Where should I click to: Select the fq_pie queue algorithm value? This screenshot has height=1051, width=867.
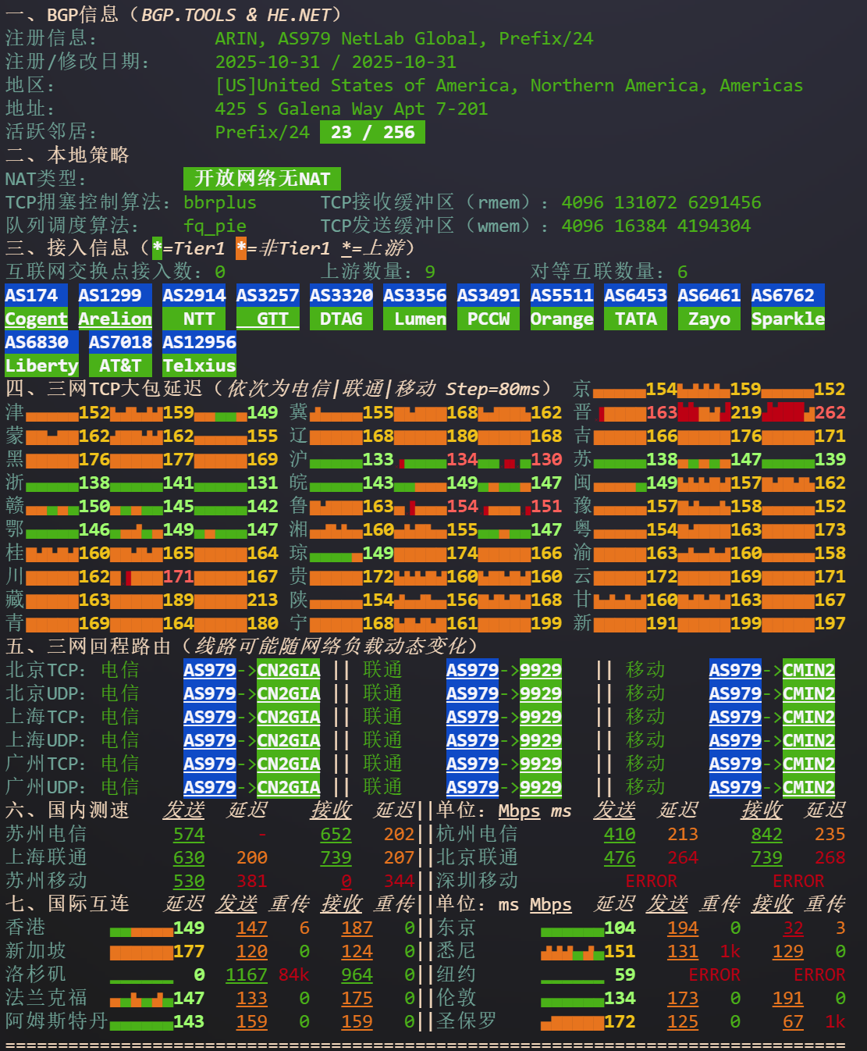[215, 226]
